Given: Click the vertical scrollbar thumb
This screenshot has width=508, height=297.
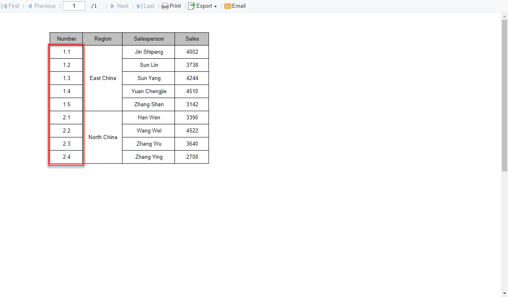Looking at the screenshot, I should (504, 95).
